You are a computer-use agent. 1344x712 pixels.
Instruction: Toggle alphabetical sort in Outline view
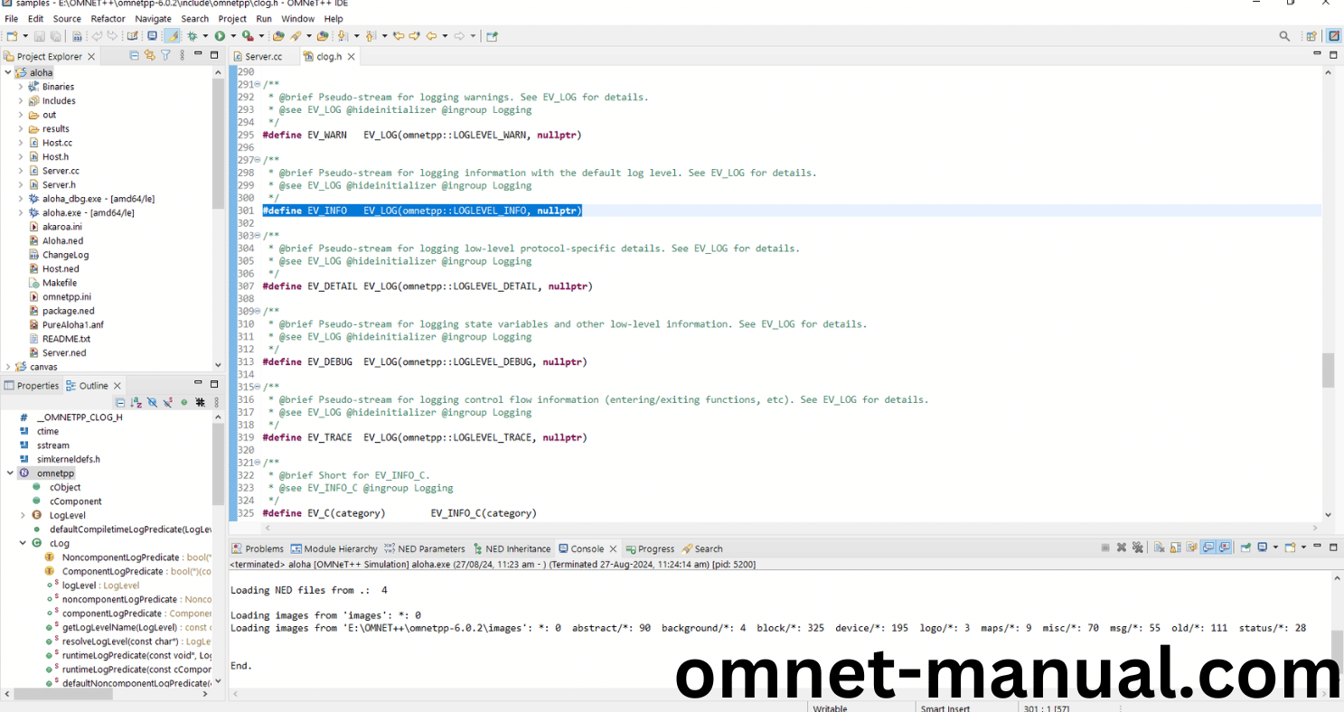pos(136,402)
